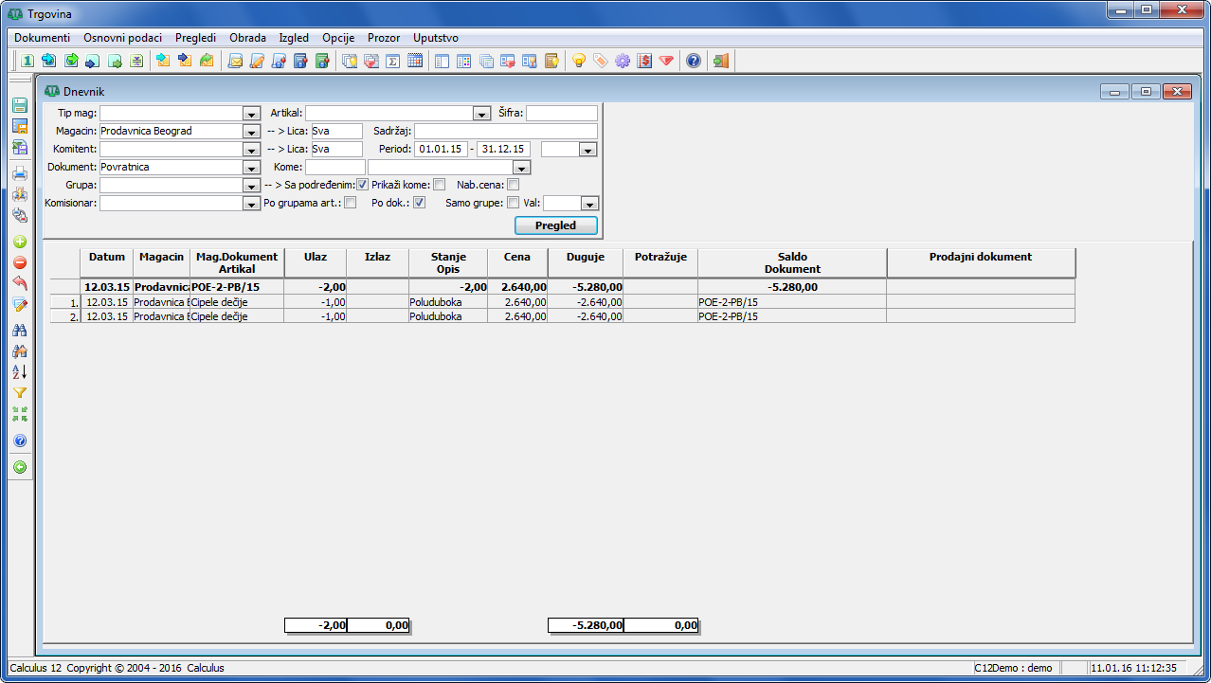This screenshot has height=683, width=1211.
Task: Open the Osnovni podaci menu
Action: 122,38
